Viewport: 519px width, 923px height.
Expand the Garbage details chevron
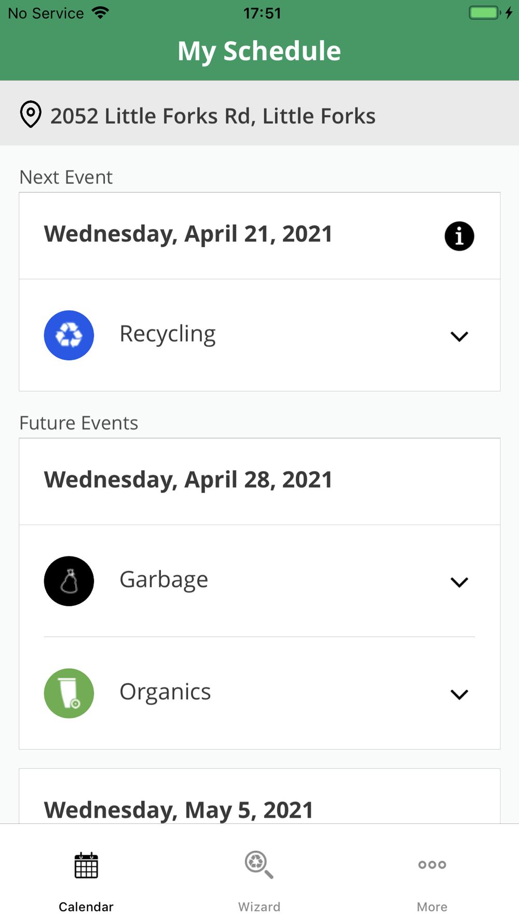pyautogui.click(x=459, y=582)
